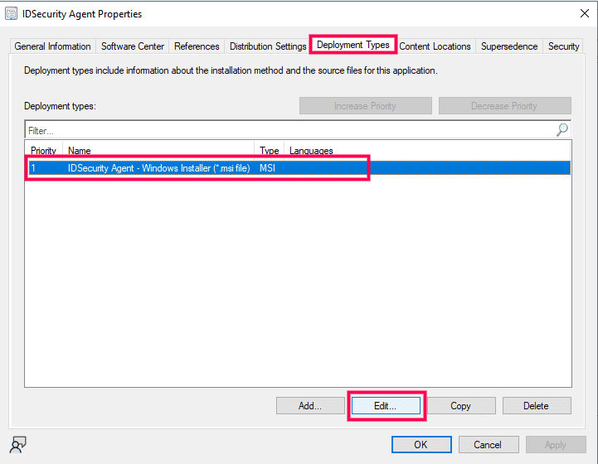
Task: Select the IDSecurity Agent - Windows Installer row
Action: (x=299, y=168)
